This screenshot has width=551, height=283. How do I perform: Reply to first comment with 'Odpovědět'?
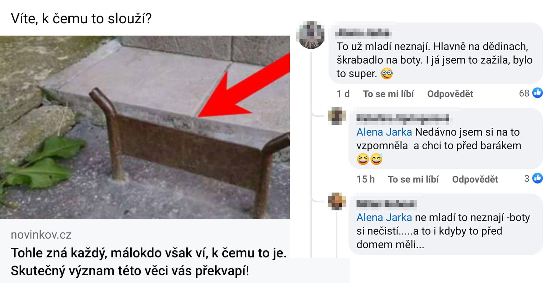(x=450, y=94)
